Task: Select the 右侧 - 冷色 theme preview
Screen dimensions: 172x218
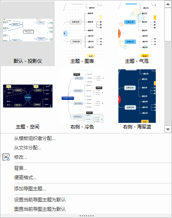Action: coord(82,99)
